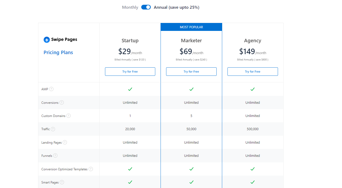Click the $29 price

tap(125, 51)
